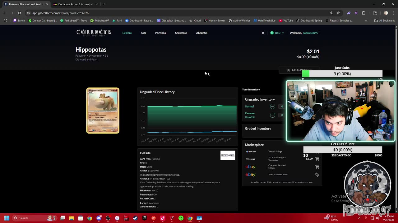Screen dimensions: 398x223
Task: Click the Check out the latest listings link
Action: click(277, 167)
